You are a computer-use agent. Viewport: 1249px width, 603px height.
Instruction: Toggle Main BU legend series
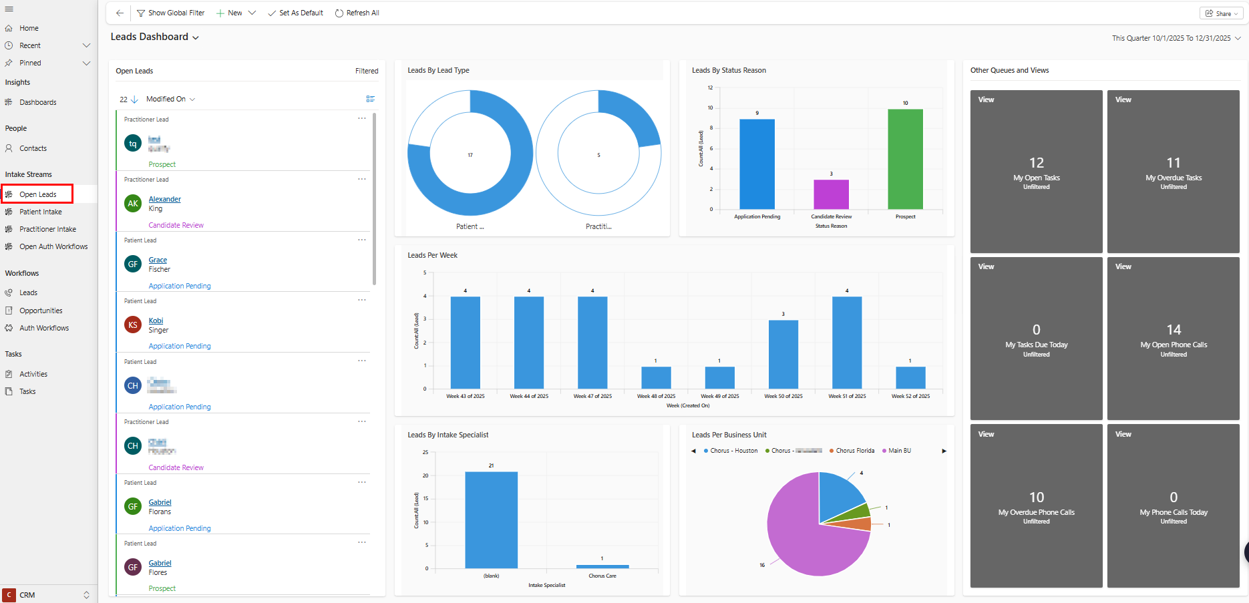tap(899, 451)
